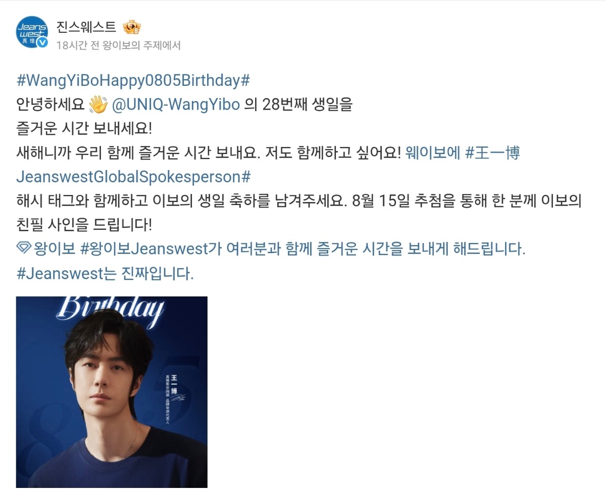The width and height of the screenshot is (606, 493).
Task: Open the 진스웨스트 account name
Action: (86, 26)
